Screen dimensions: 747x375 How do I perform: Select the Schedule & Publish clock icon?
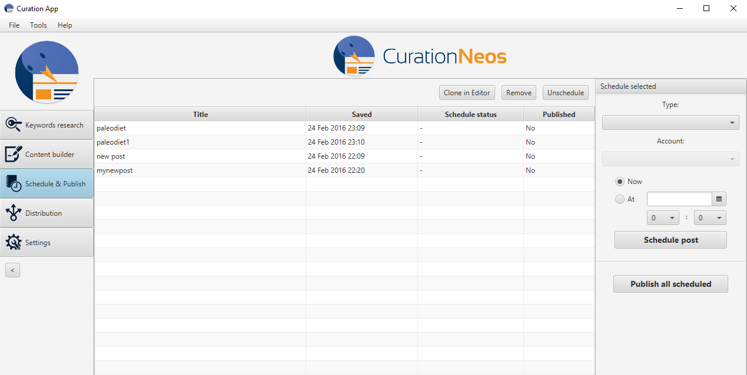14,183
